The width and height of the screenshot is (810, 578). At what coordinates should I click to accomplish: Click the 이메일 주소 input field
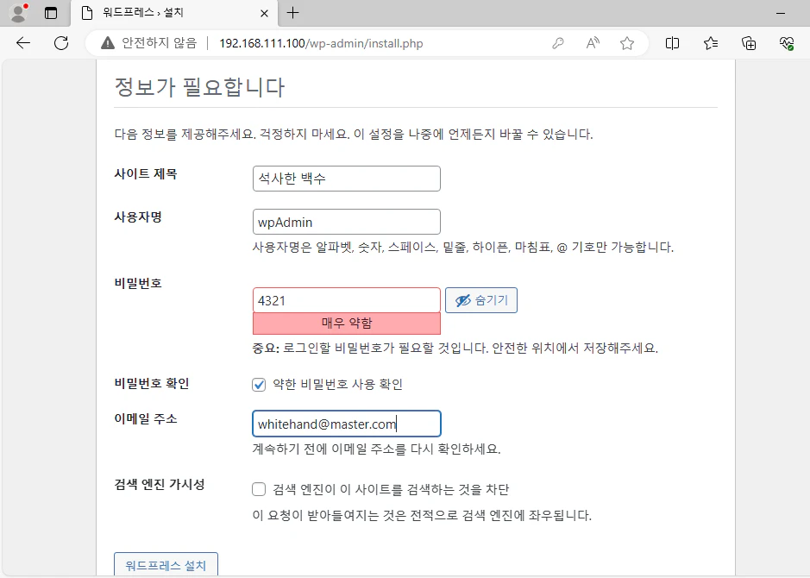(x=347, y=424)
